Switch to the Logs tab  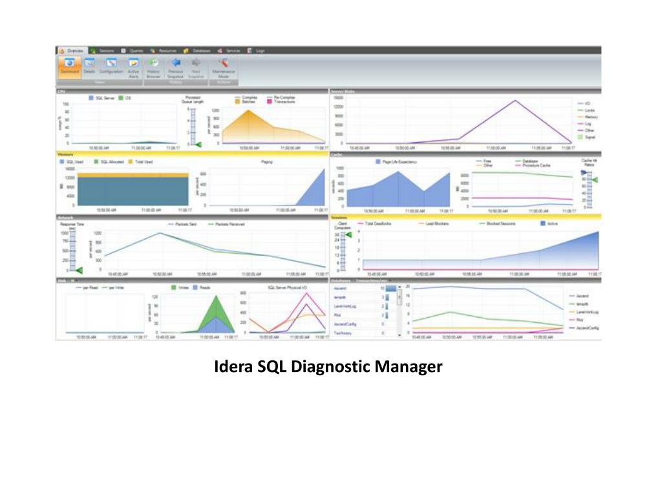pyautogui.click(x=256, y=50)
